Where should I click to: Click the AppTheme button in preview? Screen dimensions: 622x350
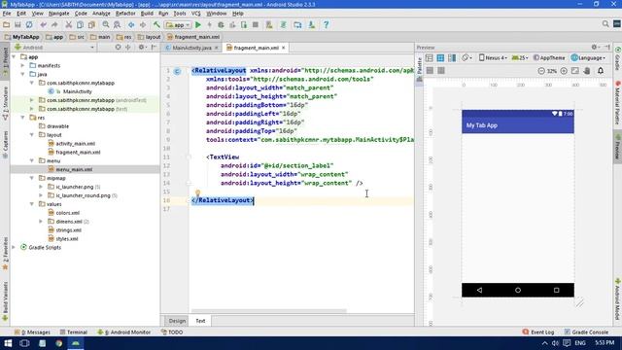[548, 58]
